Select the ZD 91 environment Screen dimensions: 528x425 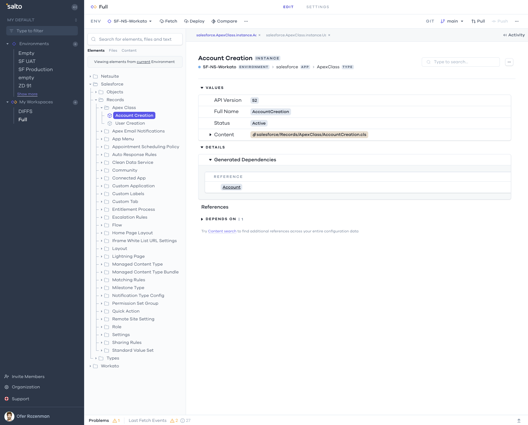pyautogui.click(x=25, y=86)
